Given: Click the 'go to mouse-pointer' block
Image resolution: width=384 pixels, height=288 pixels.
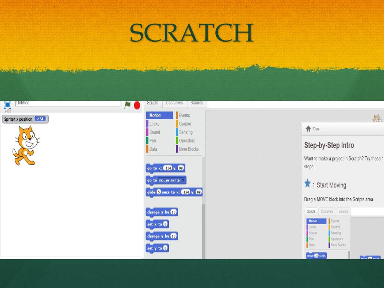Looking at the screenshot, I should 166,180.
